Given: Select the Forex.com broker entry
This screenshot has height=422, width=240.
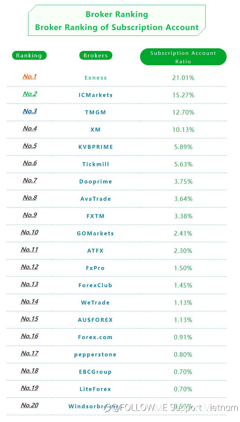Looking at the screenshot, I should click(95, 337).
